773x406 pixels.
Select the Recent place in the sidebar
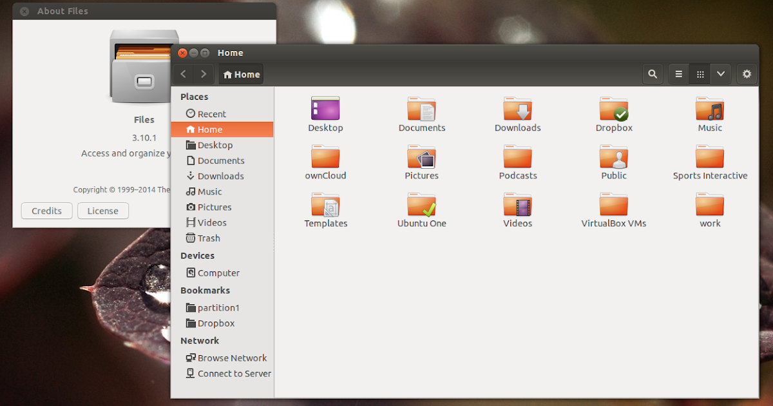coord(211,113)
